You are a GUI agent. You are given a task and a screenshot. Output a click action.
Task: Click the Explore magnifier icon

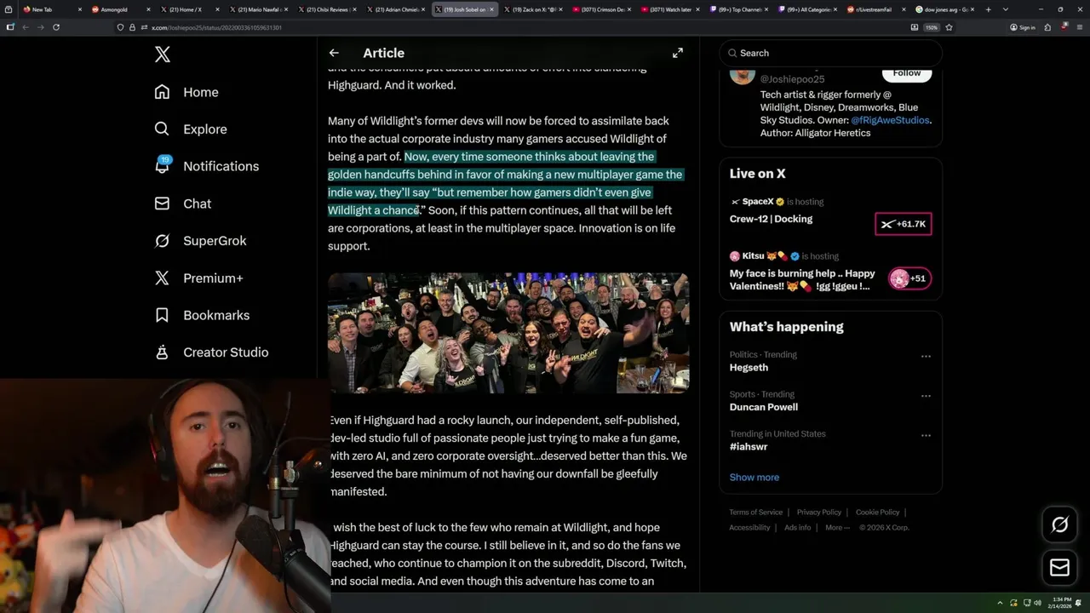162,129
